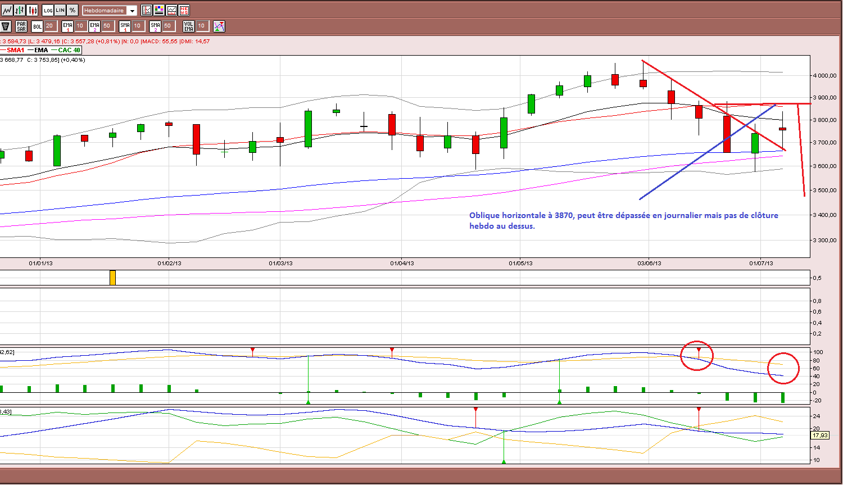Image resolution: width=843 pixels, height=485 pixels.
Task: Click the EMA 2 period field
Action: pos(107,26)
